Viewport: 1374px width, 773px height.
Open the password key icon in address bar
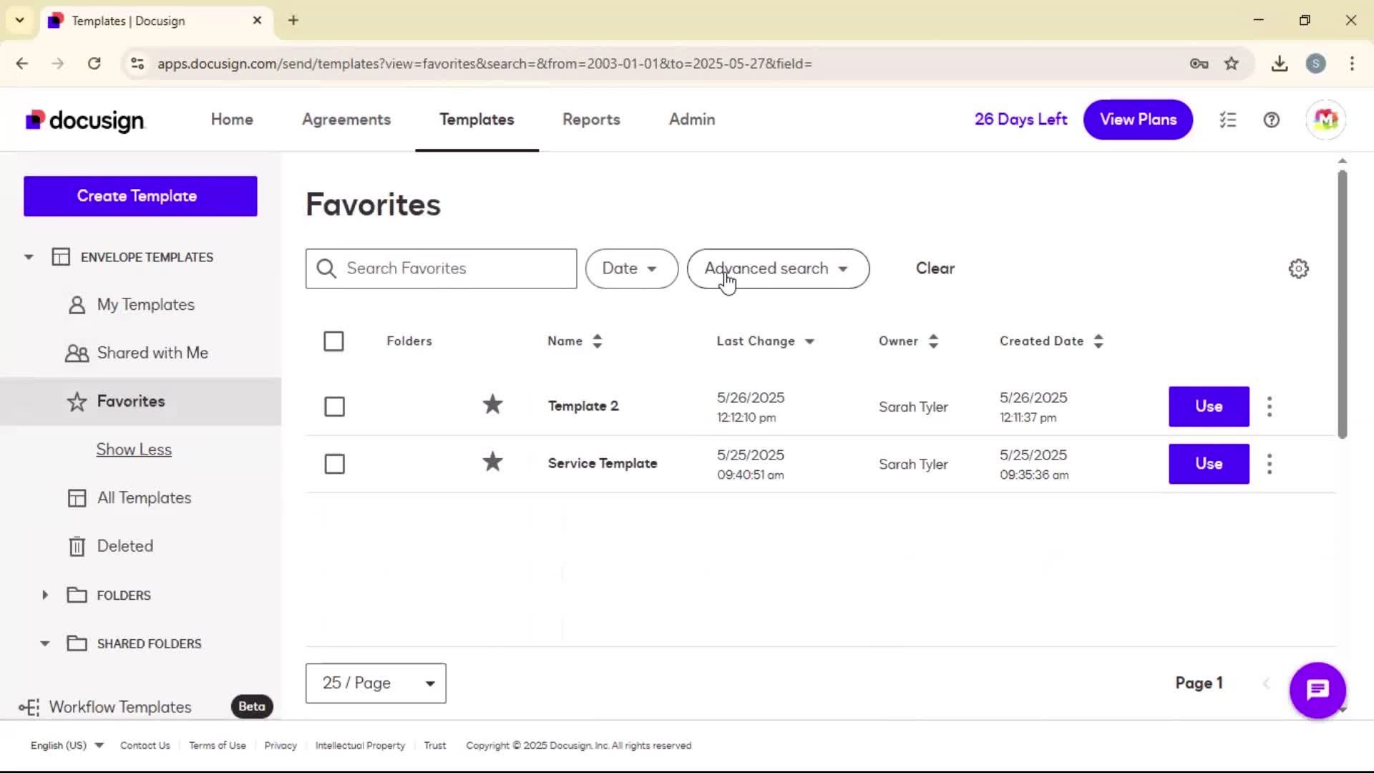[1199, 64]
